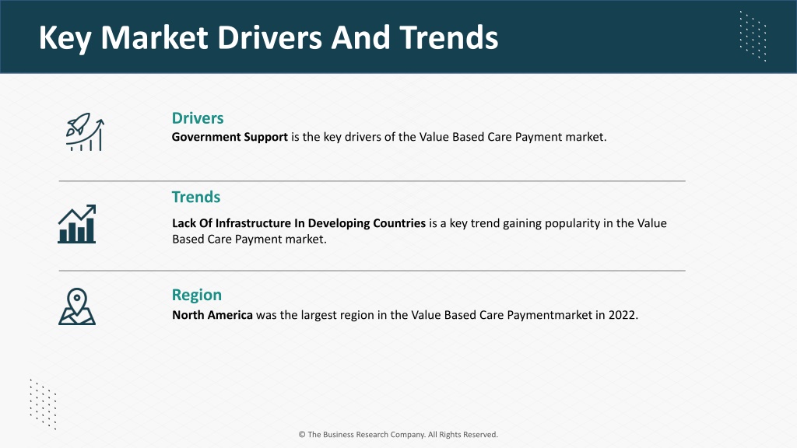Click the rocket growth chart icon beside Drivers
This screenshot has height=448, width=797.
click(x=85, y=131)
